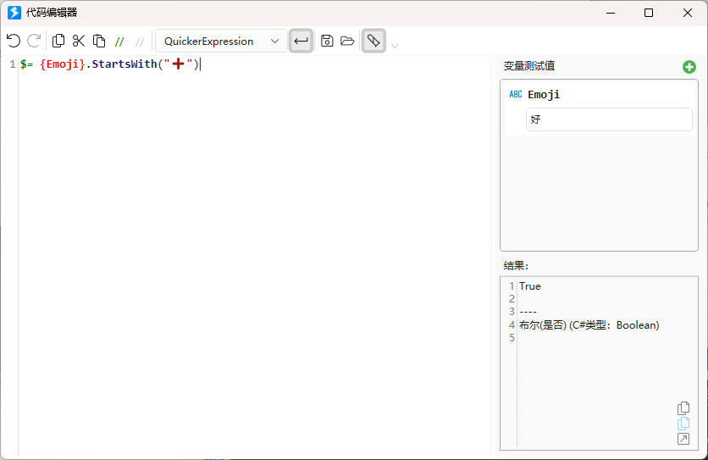
Task: Click the True result line
Action: (x=529, y=286)
